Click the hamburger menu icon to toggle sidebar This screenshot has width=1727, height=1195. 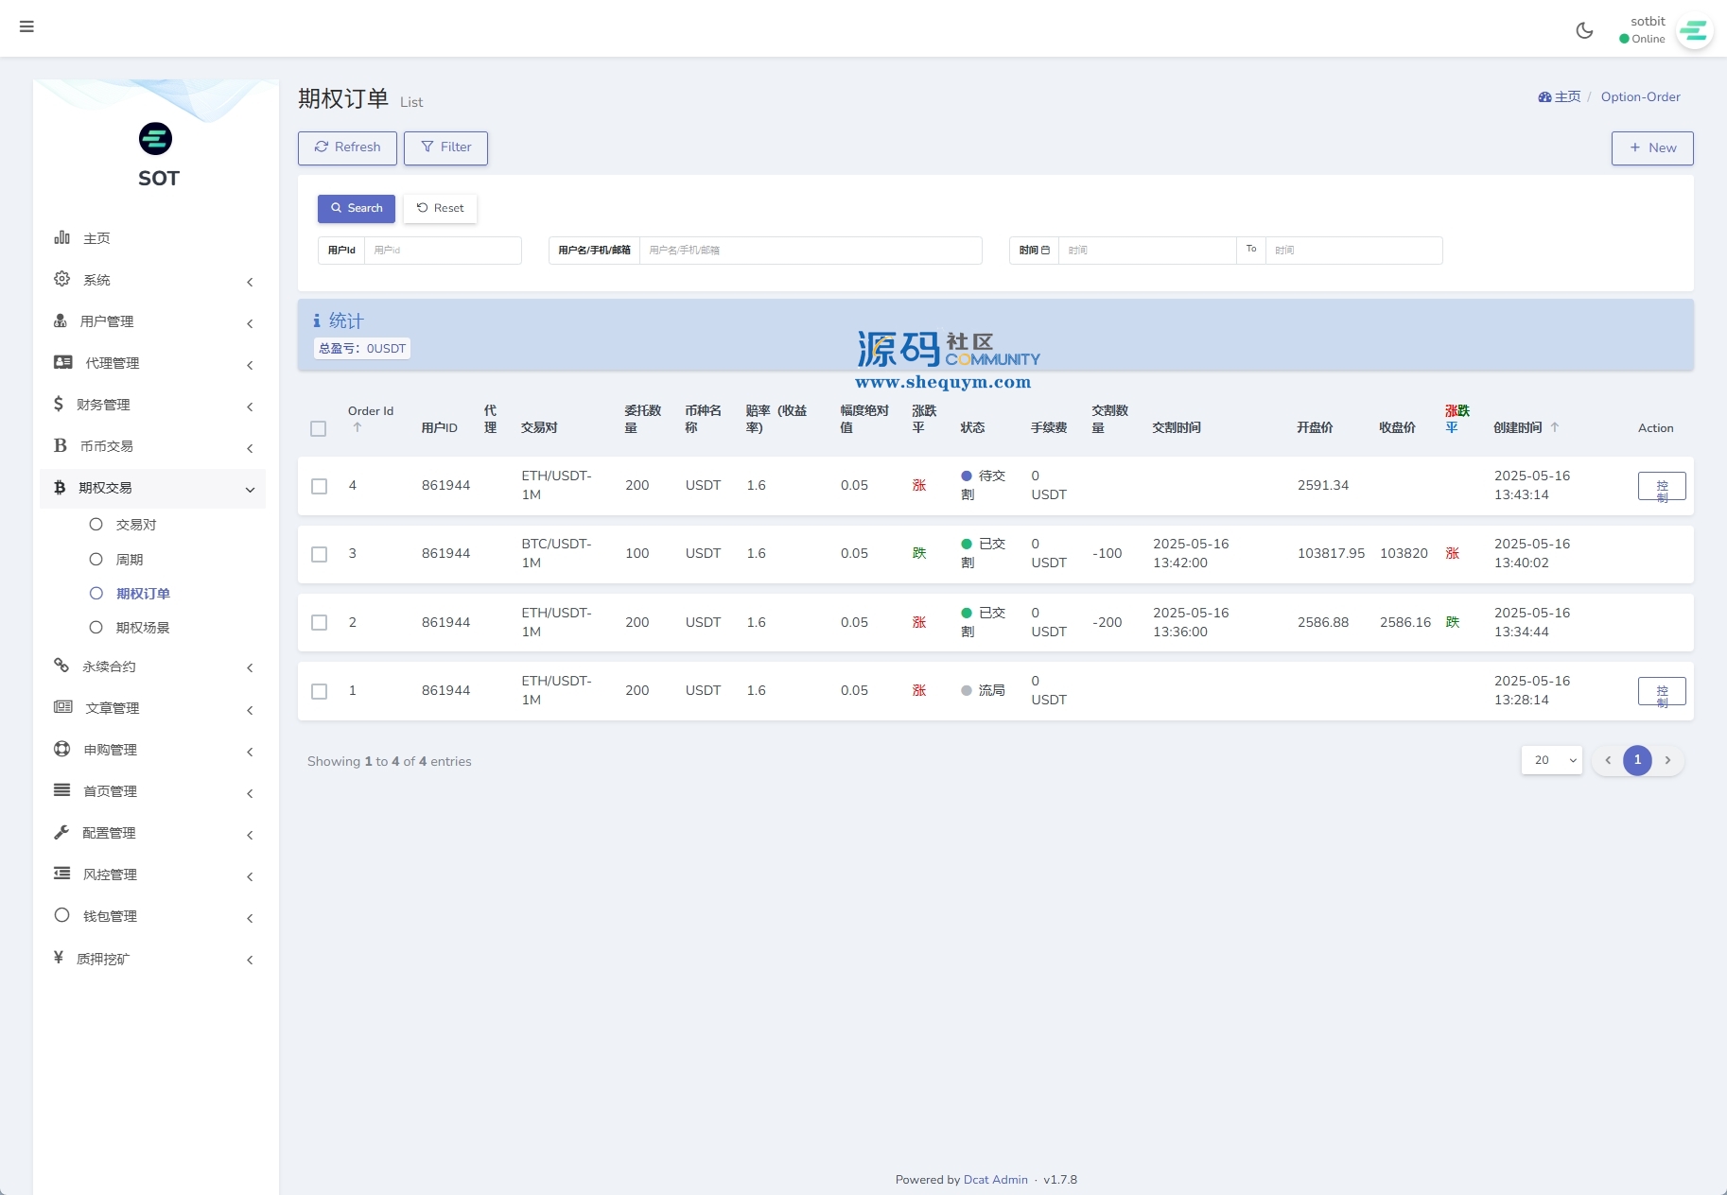tap(26, 26)
